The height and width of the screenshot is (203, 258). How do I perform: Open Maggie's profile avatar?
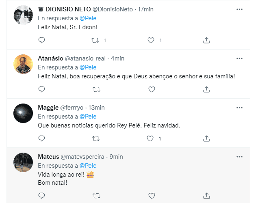23,113
